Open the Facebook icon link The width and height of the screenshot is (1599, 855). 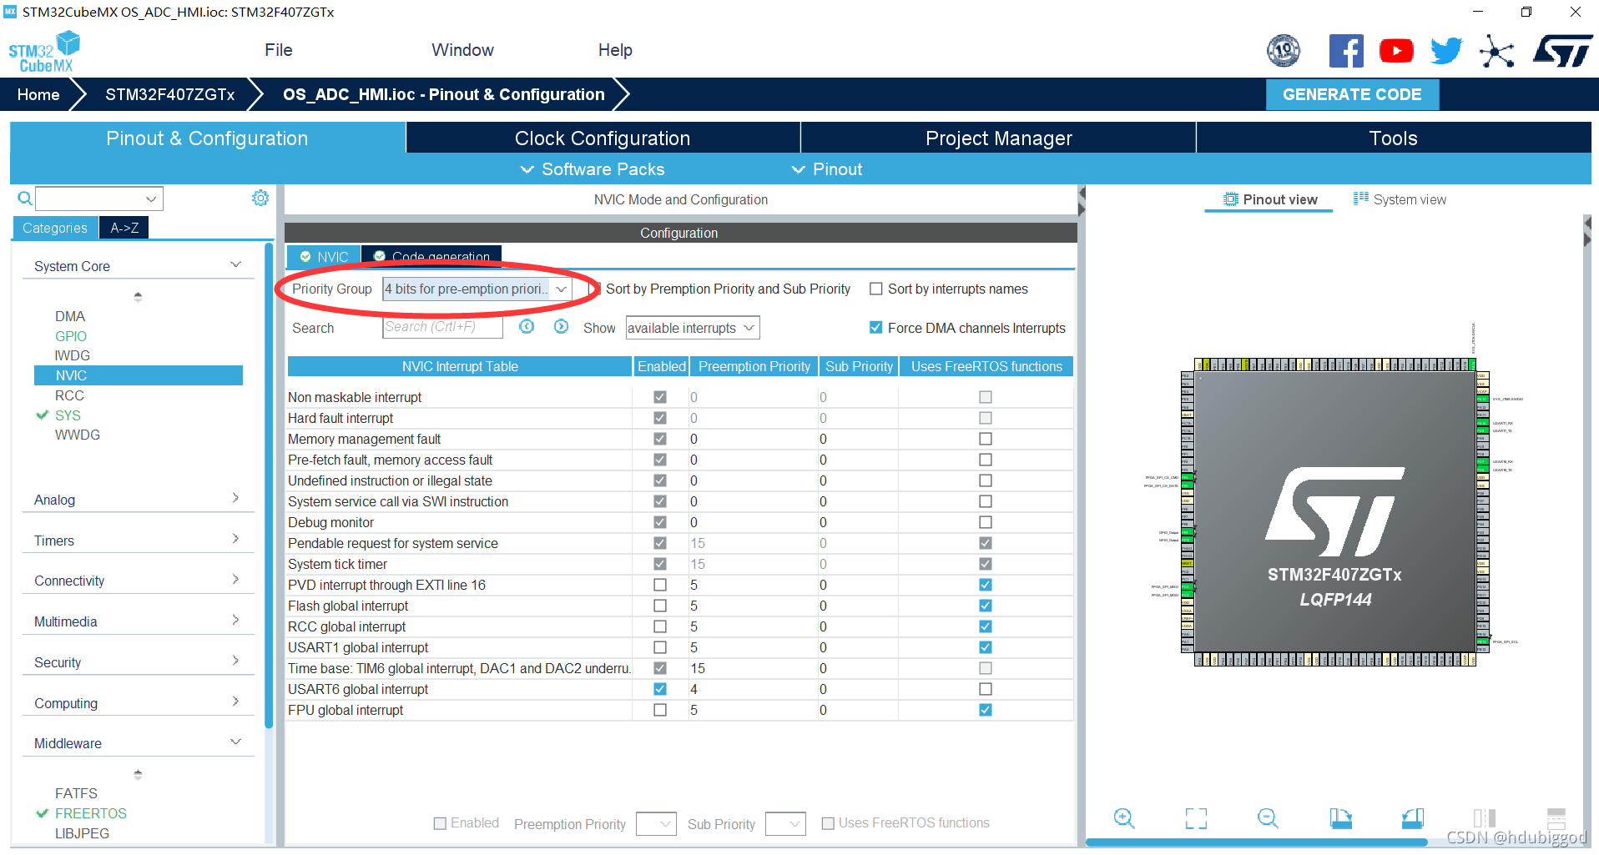point(1346,51)
